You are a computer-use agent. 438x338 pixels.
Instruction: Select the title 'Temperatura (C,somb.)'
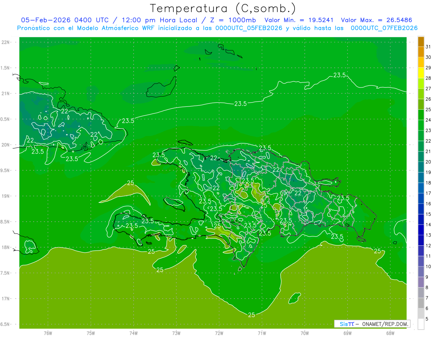click(x=223, y=8)
